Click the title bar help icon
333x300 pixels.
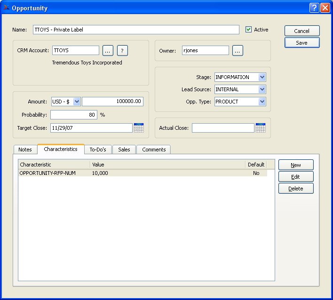click(x=314, y=8)
